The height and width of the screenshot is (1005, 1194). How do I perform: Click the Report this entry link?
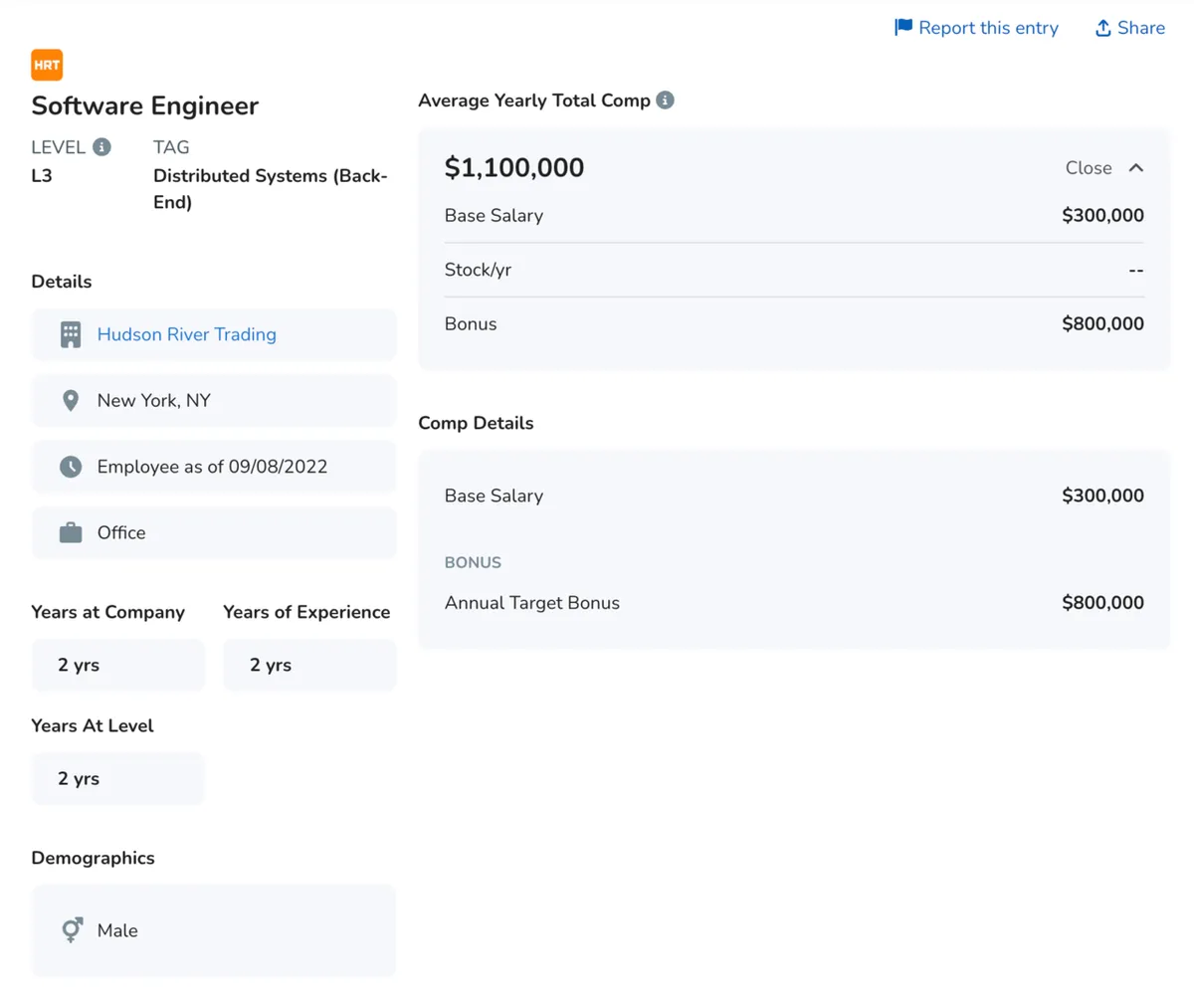987,28
